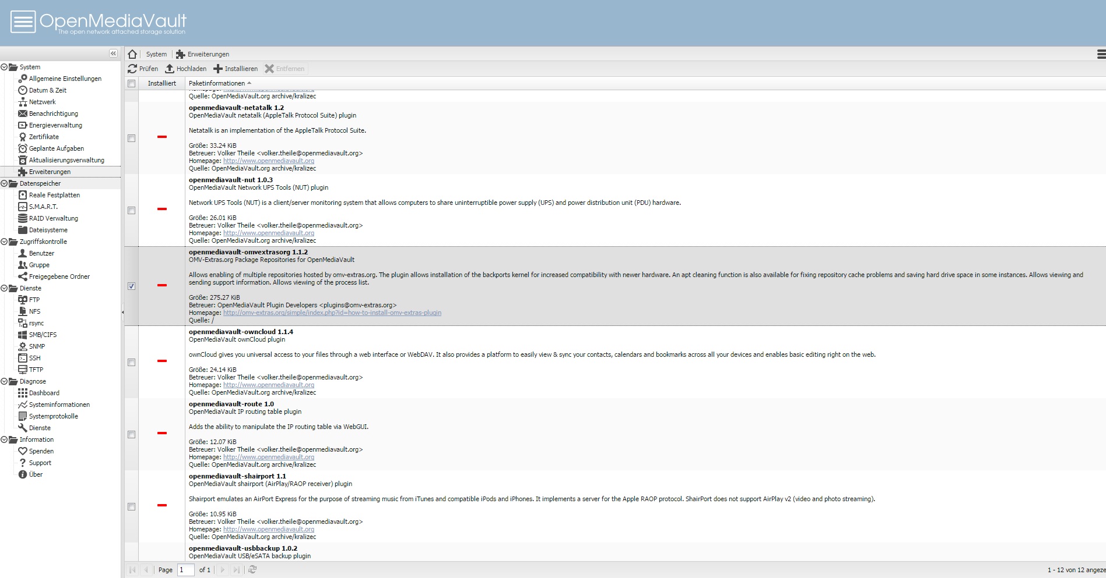Viewport: 1106px width, 578px height.
Task: Click the Dashboard grid icon
Action: tap(23, 393)
